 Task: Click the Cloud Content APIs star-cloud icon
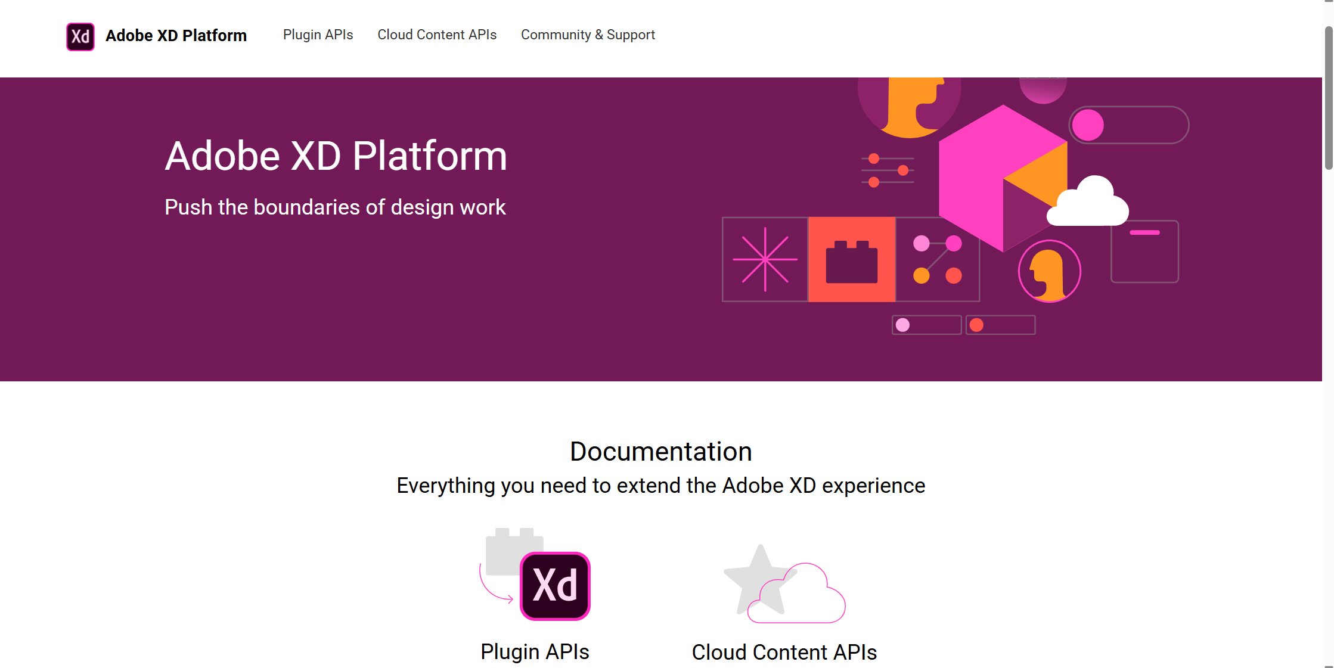tap(784, 584)
